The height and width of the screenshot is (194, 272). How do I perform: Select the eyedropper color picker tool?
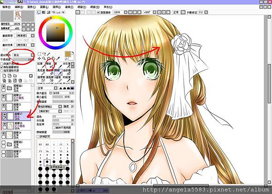point(58,58)
